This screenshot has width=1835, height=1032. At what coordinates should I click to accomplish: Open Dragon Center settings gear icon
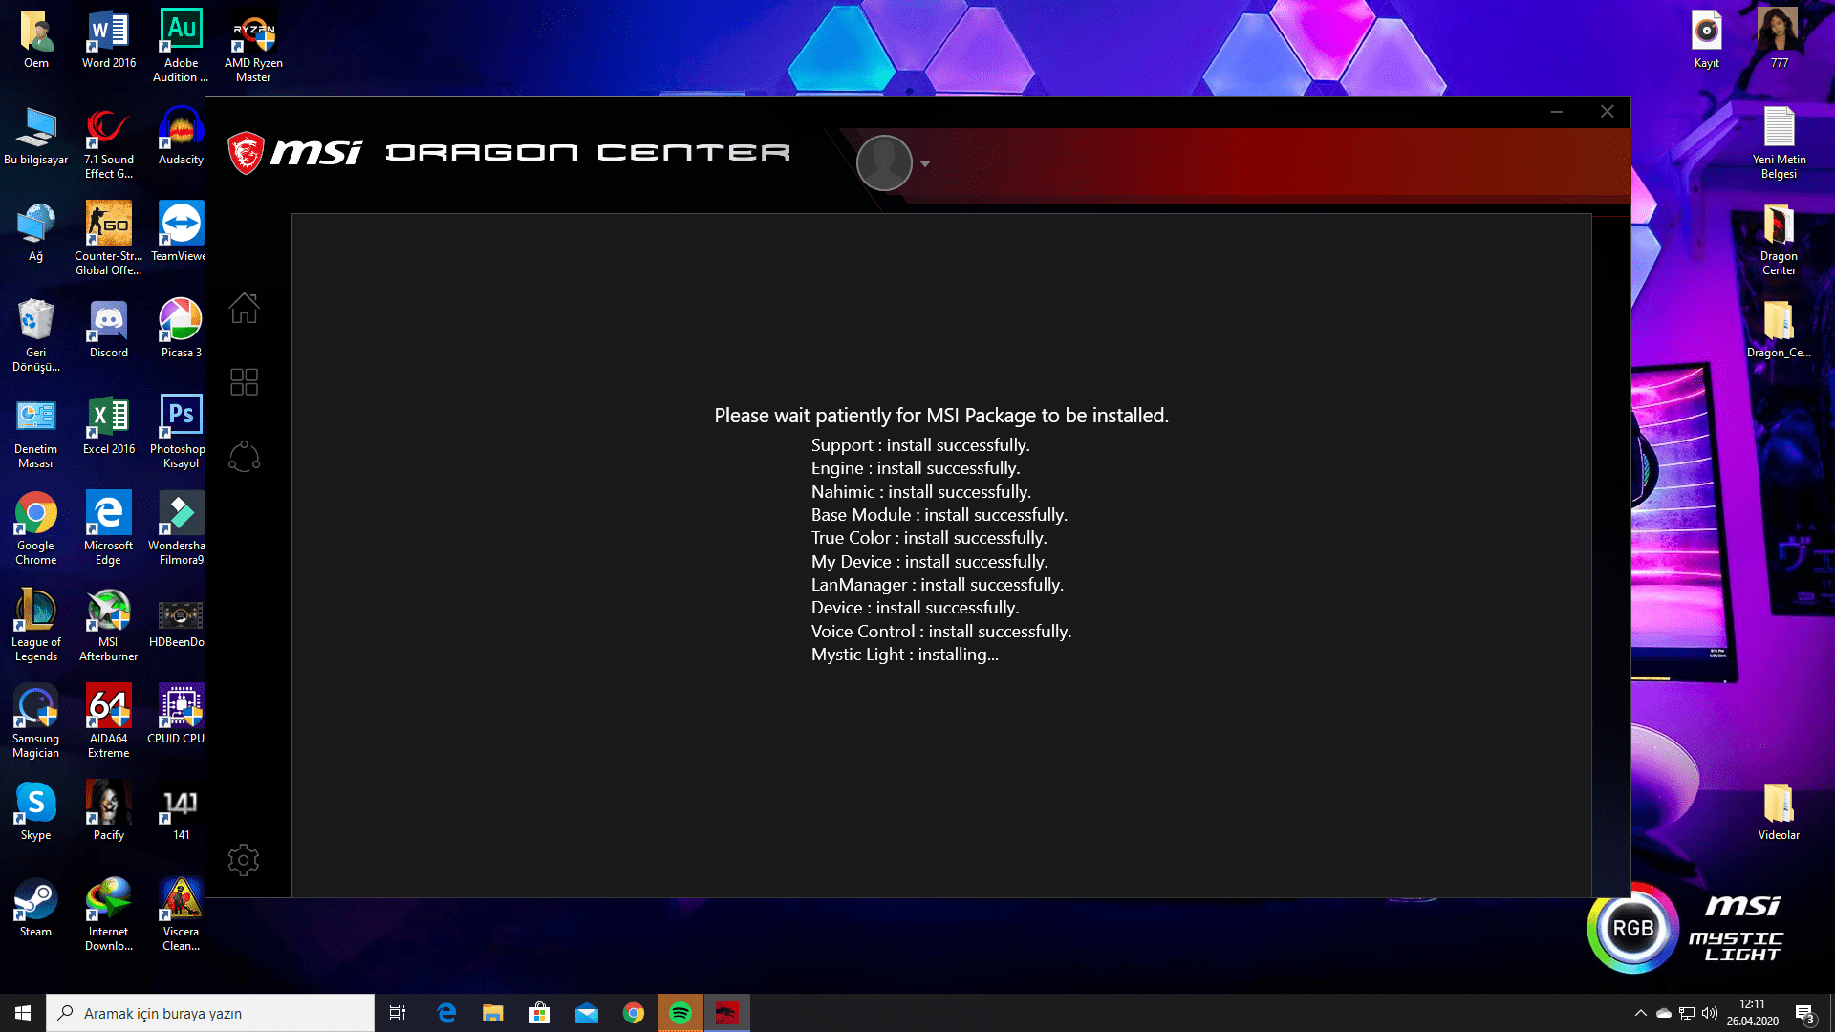click(x=244, y=860)
